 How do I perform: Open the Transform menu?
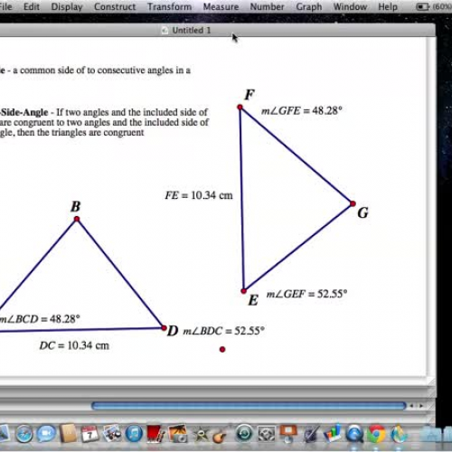[169, 6]
